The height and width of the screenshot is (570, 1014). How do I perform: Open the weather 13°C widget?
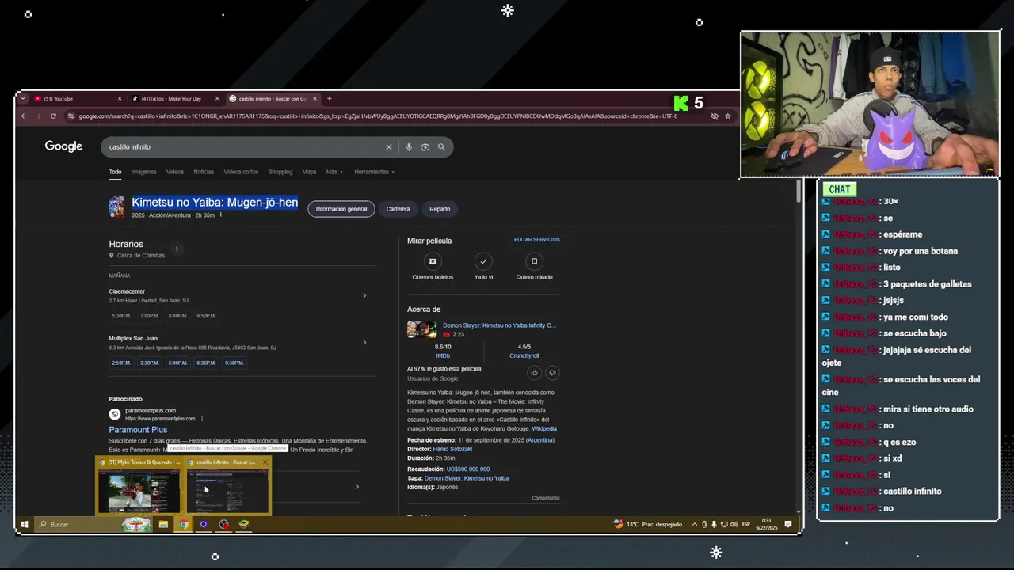pos(647,524)
